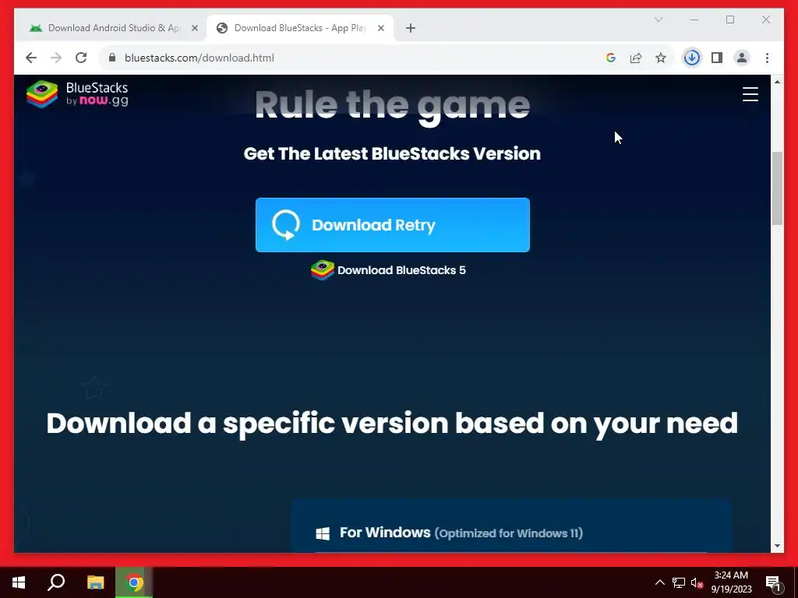Open the Chrome profile avatar menu
This screenshot has width=798, height=598.
[x=742, y=58]
